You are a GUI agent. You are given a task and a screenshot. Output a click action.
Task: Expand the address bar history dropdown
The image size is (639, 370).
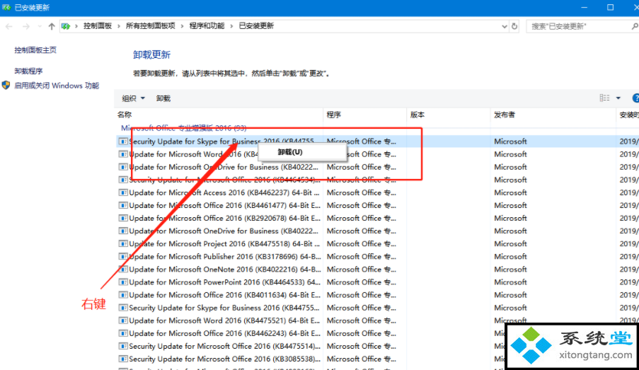[x=504, y=26]
